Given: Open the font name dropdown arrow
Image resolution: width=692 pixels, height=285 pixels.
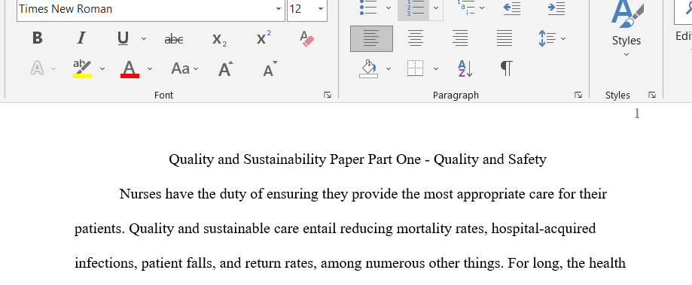Looking at the screenshot, I should coord(279,9).
